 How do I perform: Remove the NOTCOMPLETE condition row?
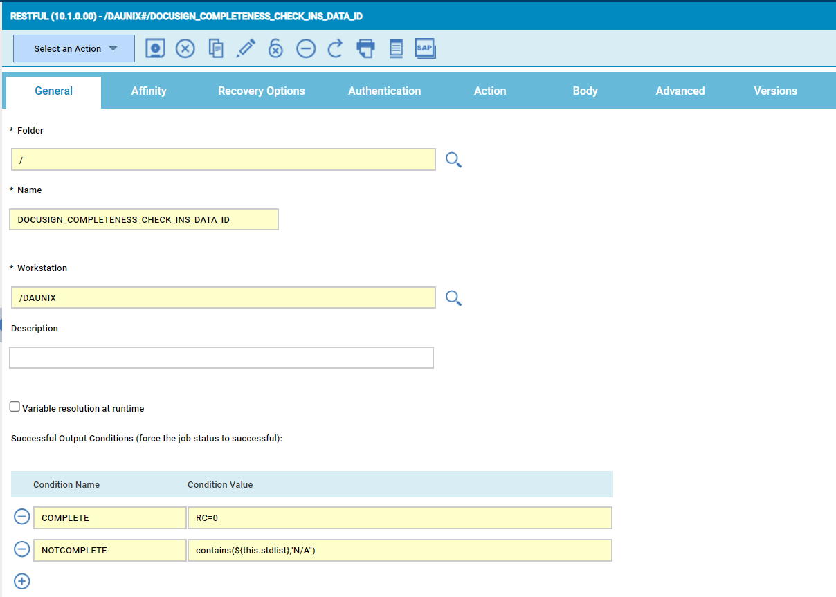point(22,549)
